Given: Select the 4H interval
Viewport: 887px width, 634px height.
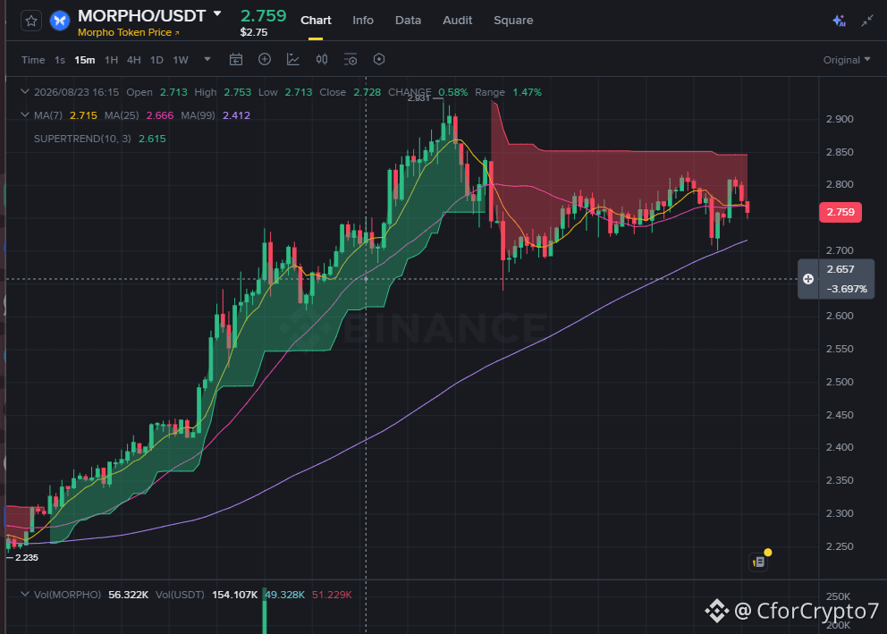Looking at the screenshot, I should coord(133,60).
